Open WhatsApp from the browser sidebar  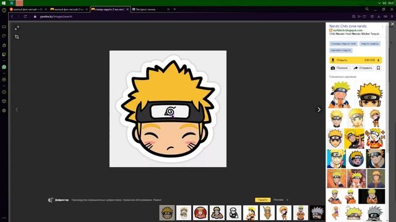(4, 67)
